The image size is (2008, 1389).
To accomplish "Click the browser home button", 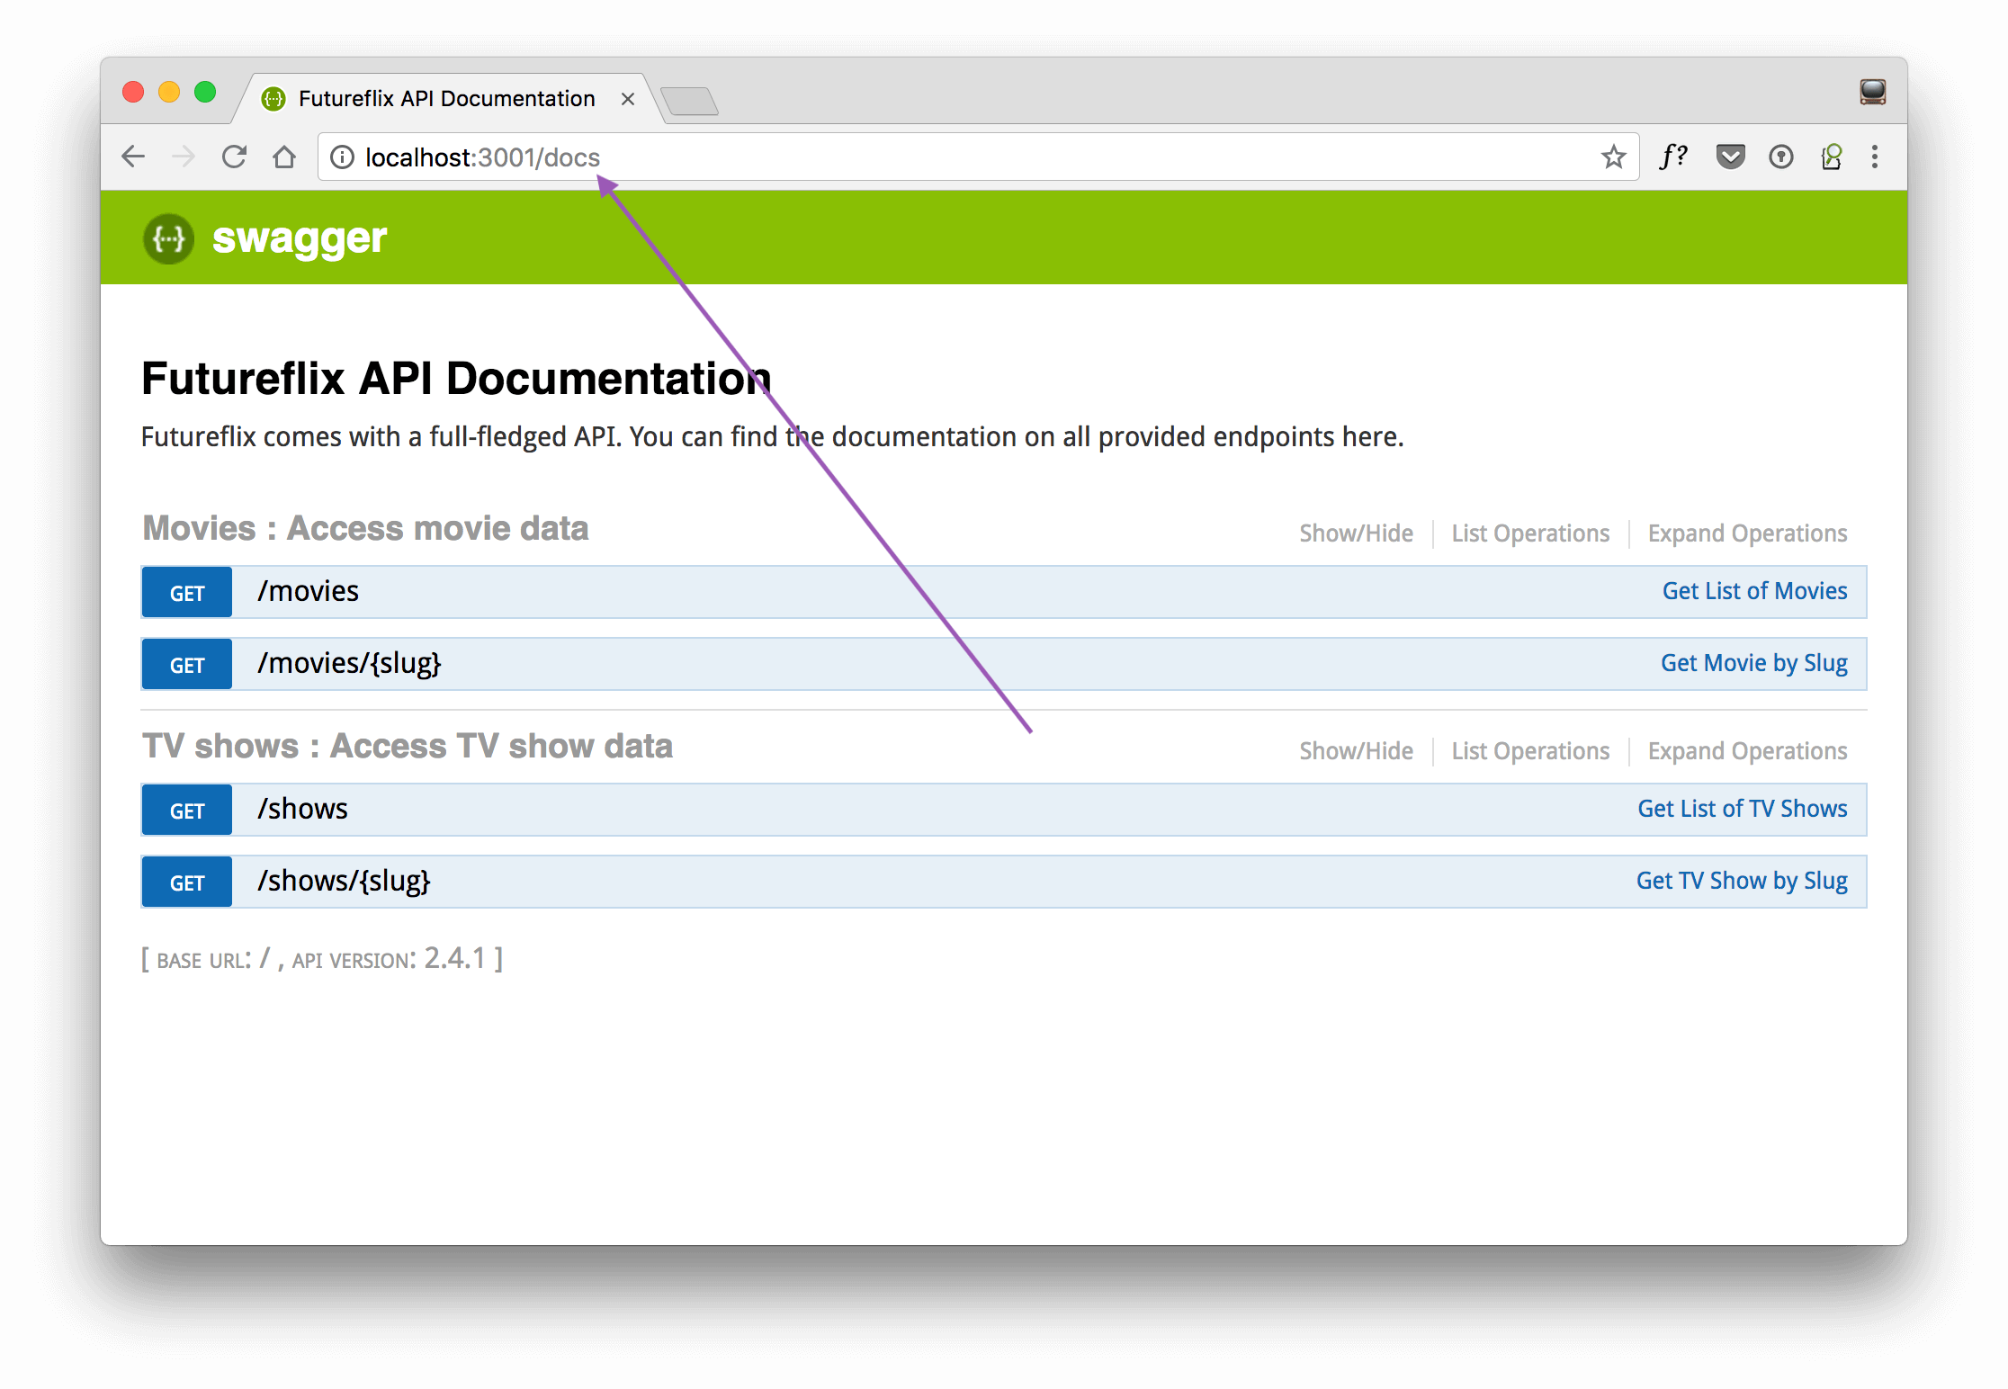I will pyautogui.click(x=284, y=157).
